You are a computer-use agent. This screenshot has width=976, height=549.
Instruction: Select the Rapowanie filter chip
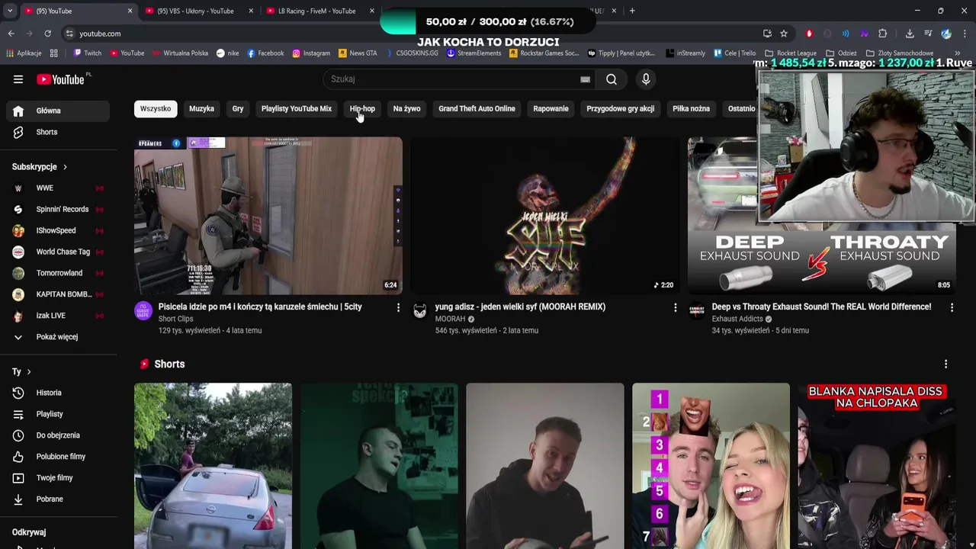(x=551, y=108)
